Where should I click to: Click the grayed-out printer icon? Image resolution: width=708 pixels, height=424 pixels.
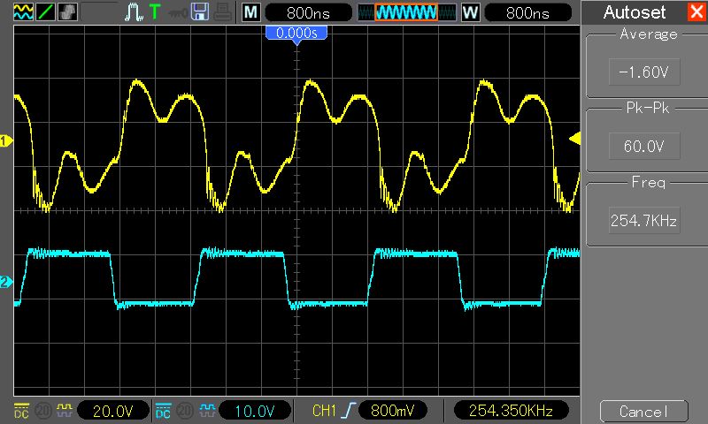tap(223, 12)
